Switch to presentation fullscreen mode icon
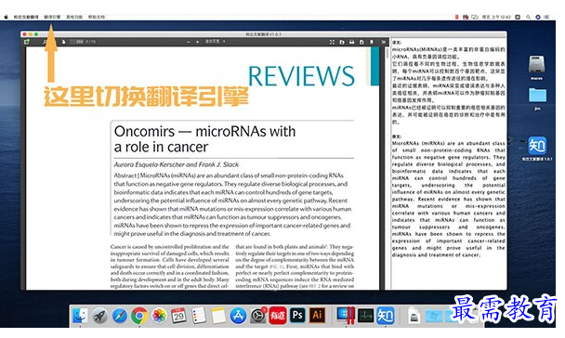This screenshot has width=565, height=338. (332, 42)
